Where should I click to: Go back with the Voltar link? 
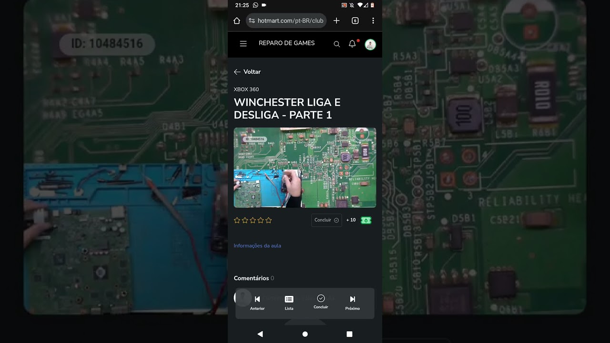(x=247, y=72)
